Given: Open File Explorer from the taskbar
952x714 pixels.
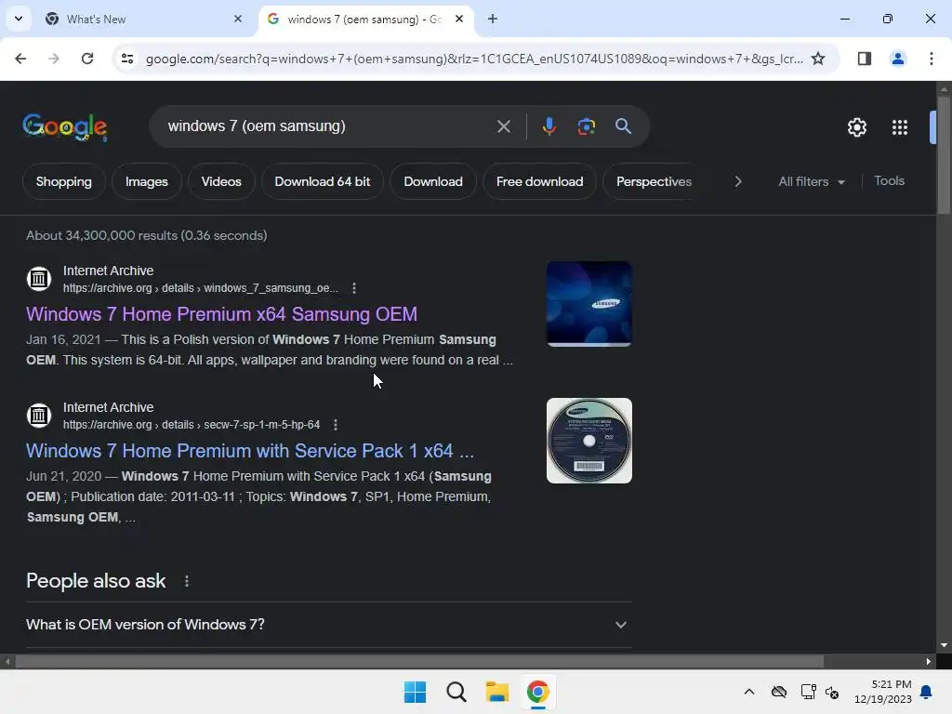Looking at the screenshot, I should 497,692.
